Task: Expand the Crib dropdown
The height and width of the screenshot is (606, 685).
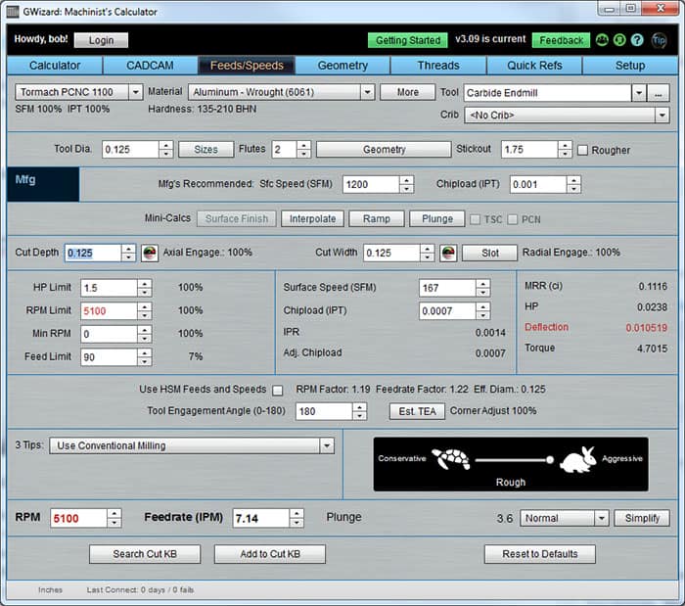Action: click(x=662, y=115)
